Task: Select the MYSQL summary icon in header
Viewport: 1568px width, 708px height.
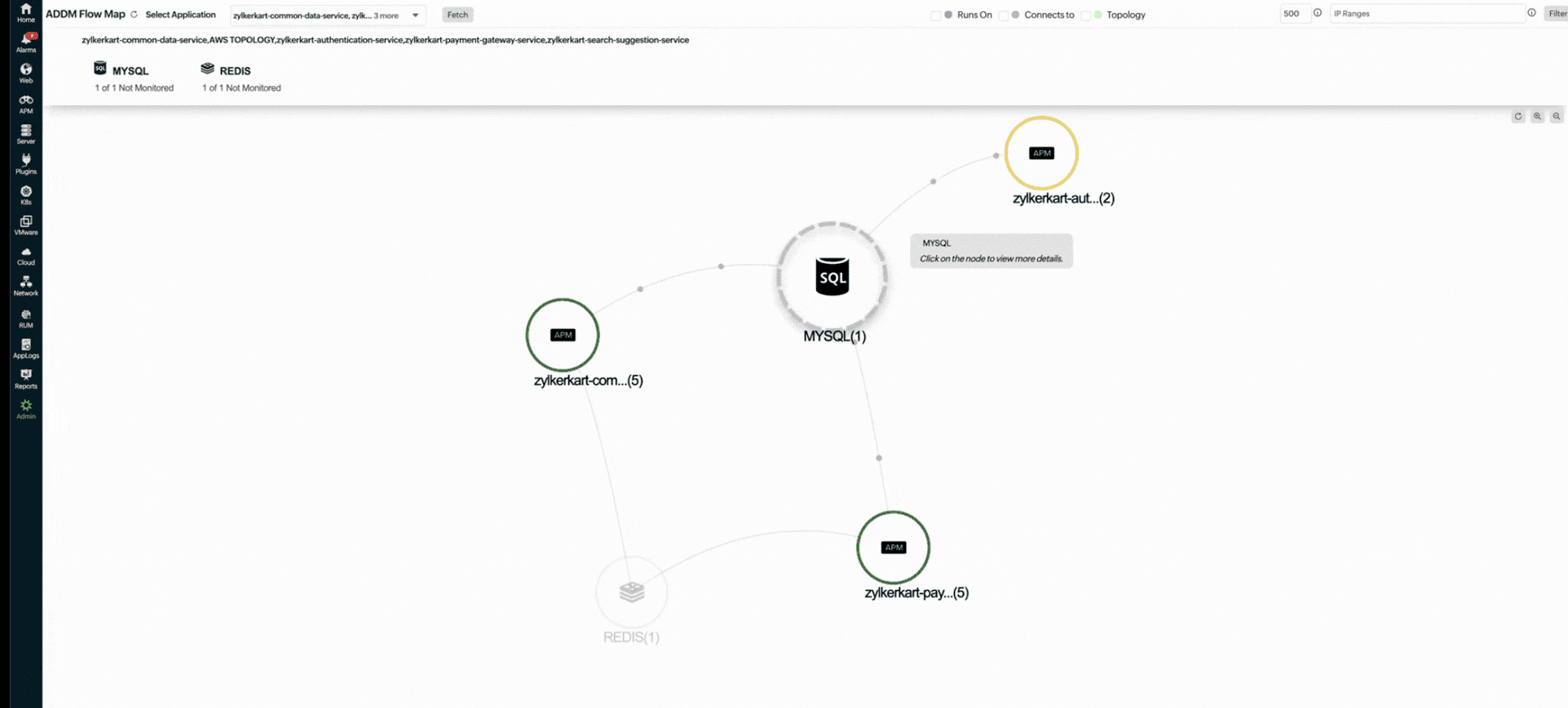Action: (x=100, y=68)
